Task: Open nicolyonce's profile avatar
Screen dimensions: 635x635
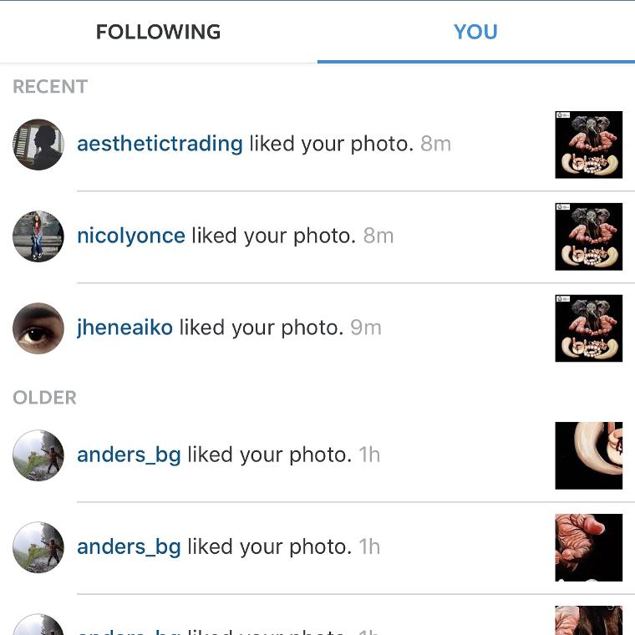Action: (x=38, y=236)
